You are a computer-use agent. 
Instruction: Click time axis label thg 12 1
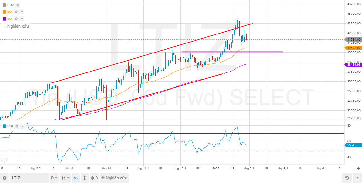pos(180,169)
